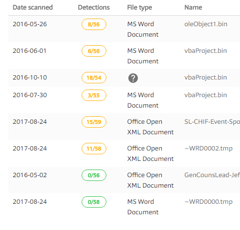Click the unknown file type question mark icon

point(133,78)
